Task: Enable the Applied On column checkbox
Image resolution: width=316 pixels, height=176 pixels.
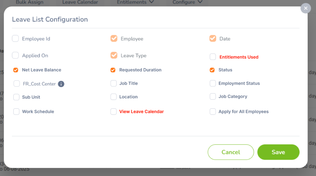Action: tap(15, 55)
